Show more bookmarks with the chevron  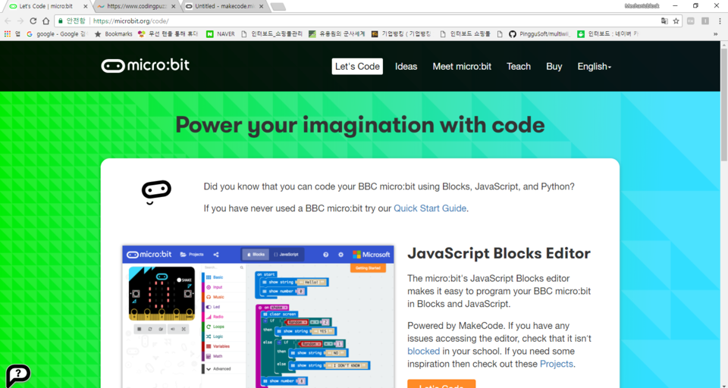click(x=715, y=34)
